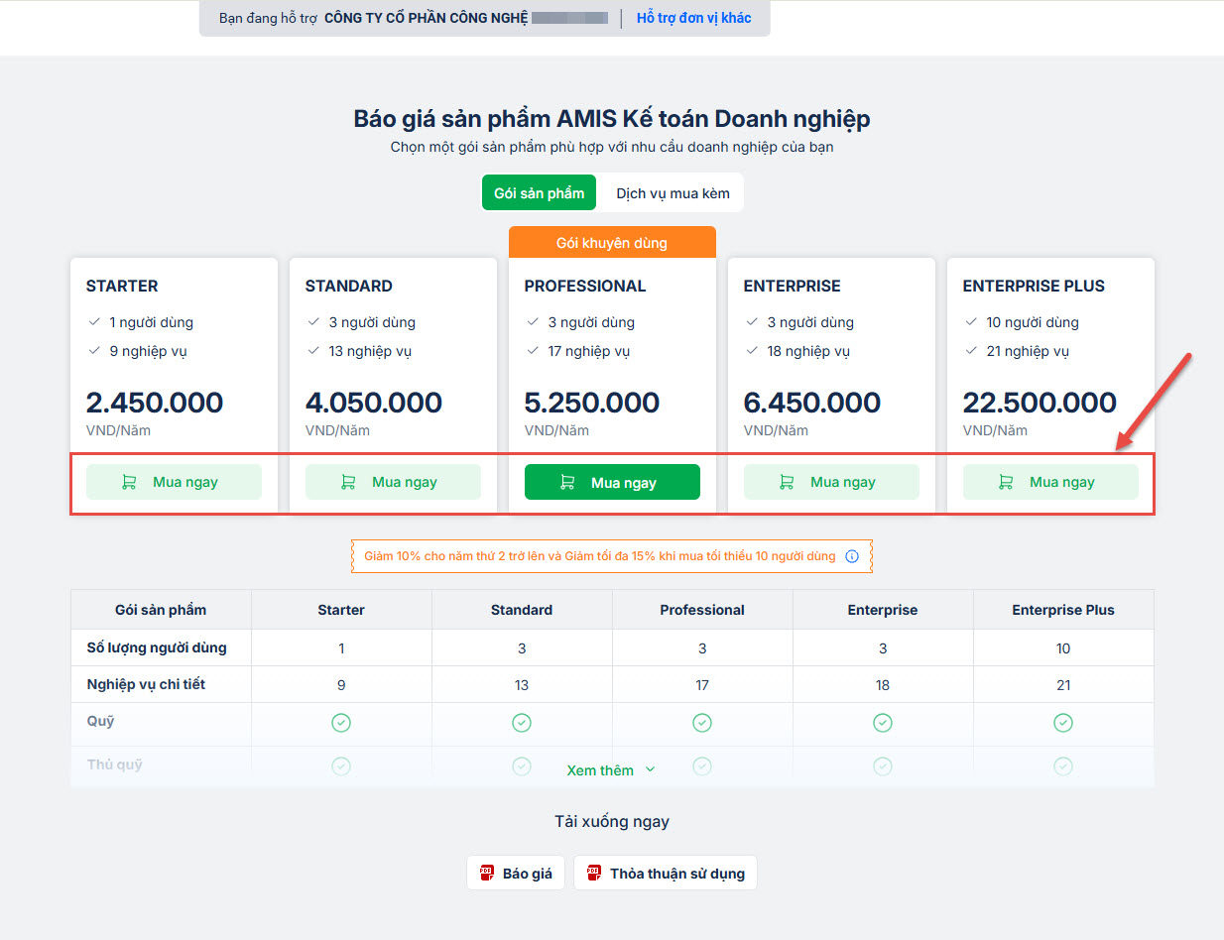Click the ENTERPRISE card title
Image resolution: width=1224 pixels, height=940 pixels.
tap(793, 286)
